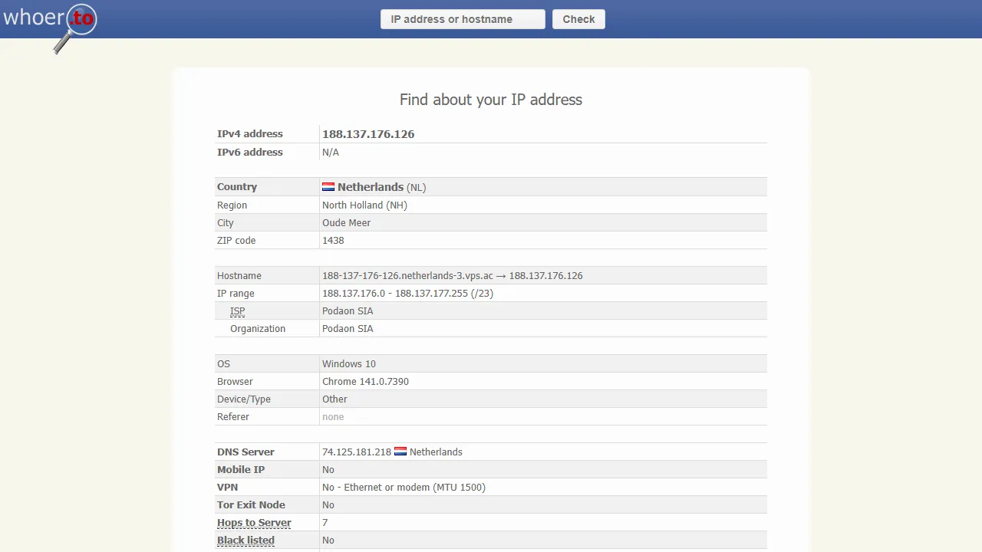This screenshot has width=982, height=552.
Task: Click the Windows 10 OS value
Action: coord(349,363)
